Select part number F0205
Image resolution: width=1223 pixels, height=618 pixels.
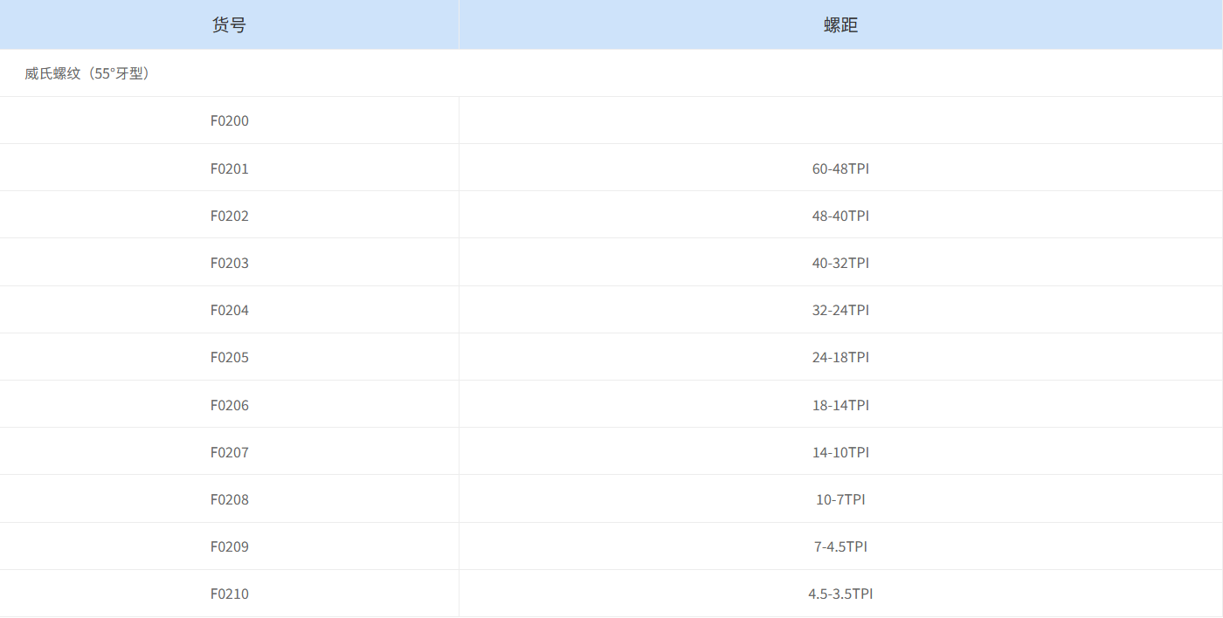(229, 357)
